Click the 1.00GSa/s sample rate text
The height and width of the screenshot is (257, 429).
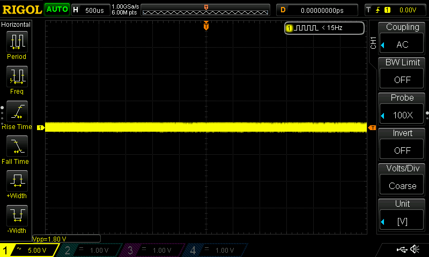(125, 6)
